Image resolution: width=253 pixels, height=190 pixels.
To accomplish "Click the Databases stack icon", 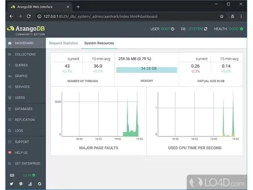I will point(10,109).
